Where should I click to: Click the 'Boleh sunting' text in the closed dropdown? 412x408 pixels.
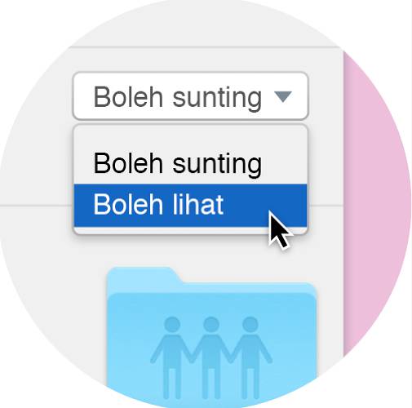[177, 97]
